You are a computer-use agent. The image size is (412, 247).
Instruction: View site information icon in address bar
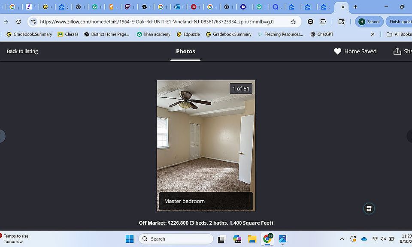pyautogui.click(x=33, y=22)
